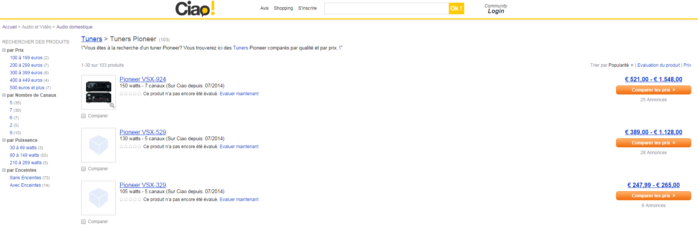Click '6 Annonces' under VSX-329 price
Viewport: 698px width, 231px height.
(653, 205)
